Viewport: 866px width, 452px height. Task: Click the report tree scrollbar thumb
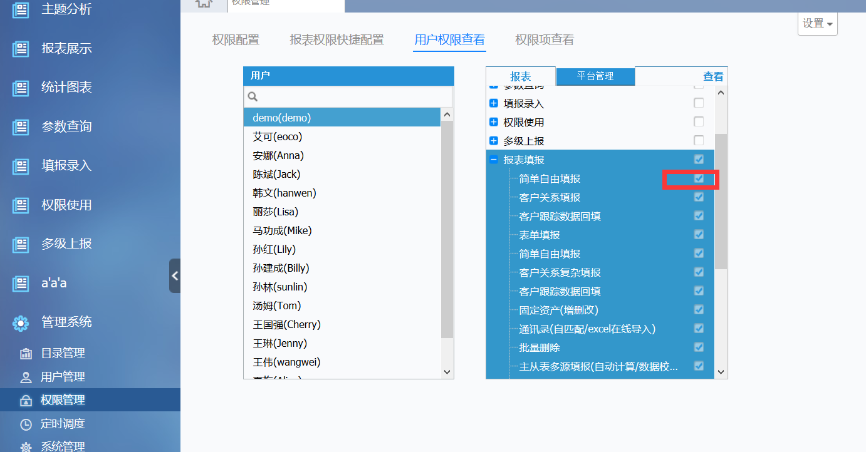[x=721, y=201]
